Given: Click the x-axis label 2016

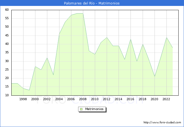Looking at the screenshot, I should 130,99.
